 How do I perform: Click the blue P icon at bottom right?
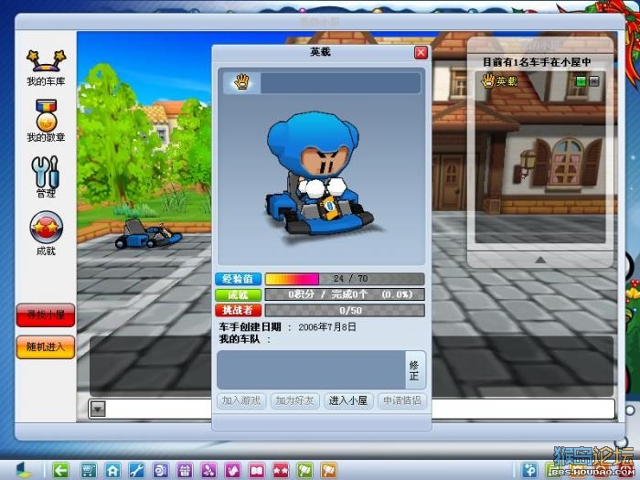[x=529, y=471]
